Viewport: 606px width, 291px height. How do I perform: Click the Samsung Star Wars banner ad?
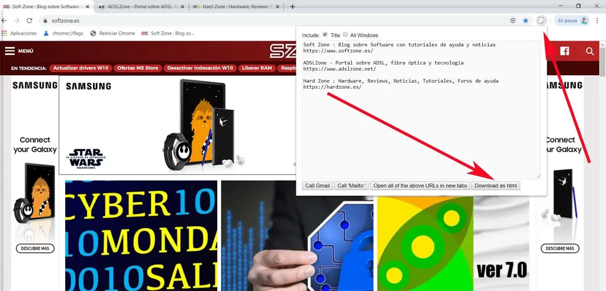(x=177, y=125)
